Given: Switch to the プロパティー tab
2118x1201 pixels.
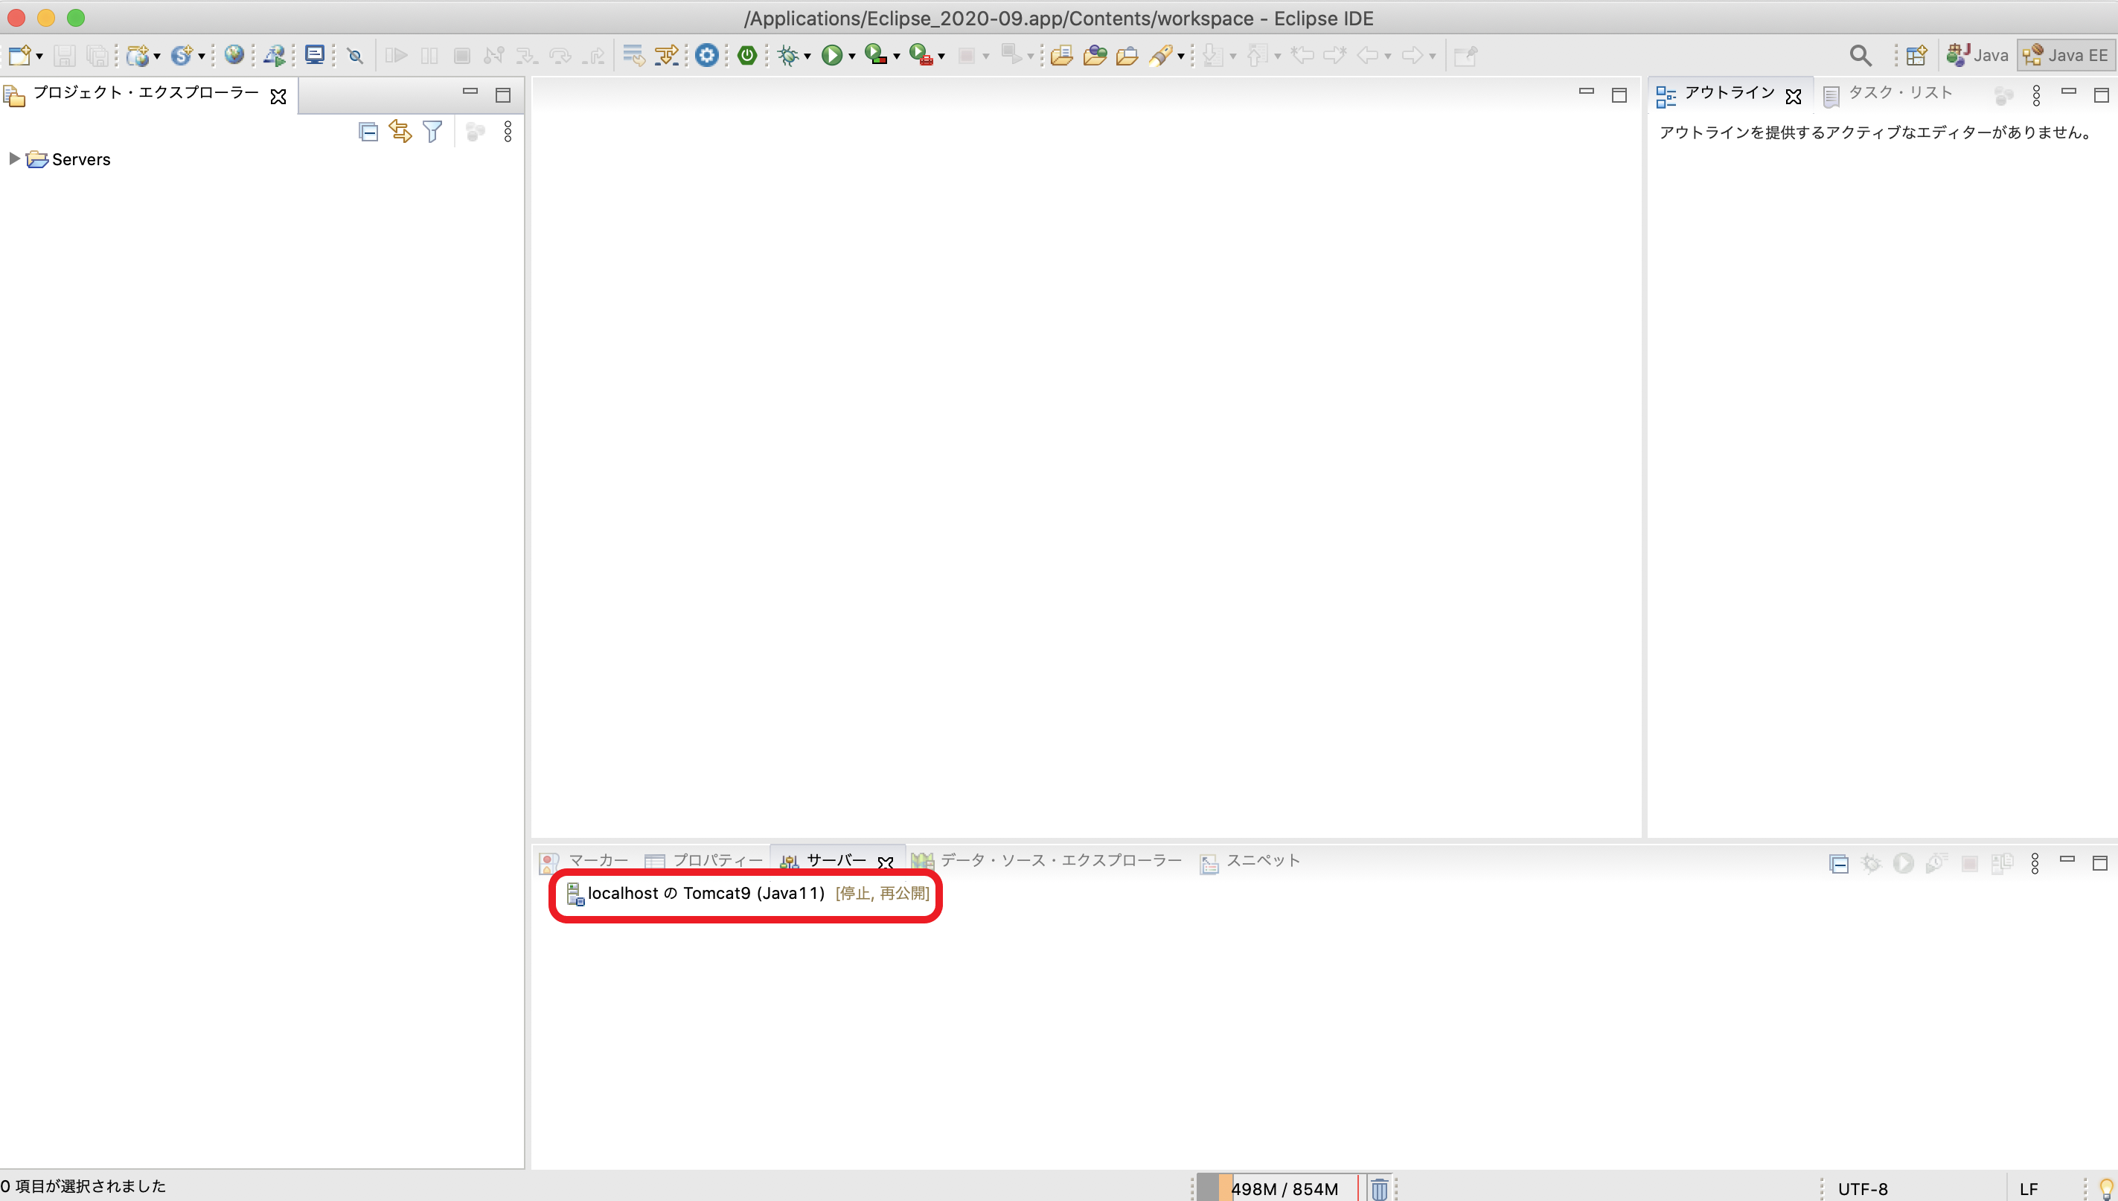Looking at the screenshot, I should pos(703,861).
